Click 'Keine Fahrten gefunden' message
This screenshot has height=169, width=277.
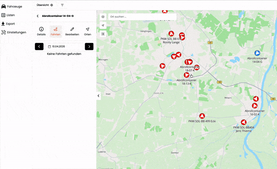[64, 54]
